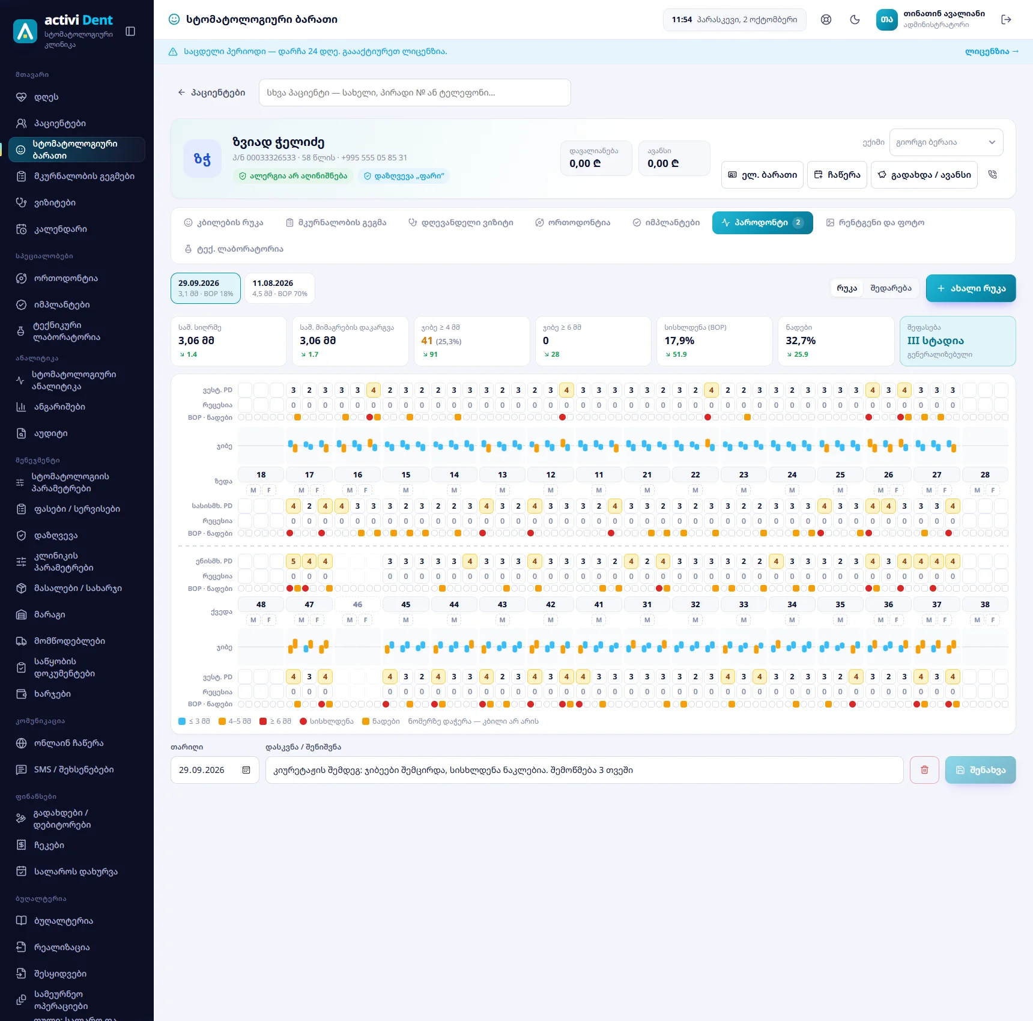Open დღეს in sidebar
1033x1021 pixels.
(77, 97)
